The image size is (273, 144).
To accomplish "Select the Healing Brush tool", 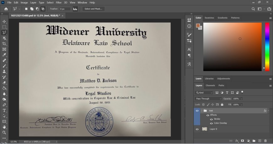I will 4,60.
